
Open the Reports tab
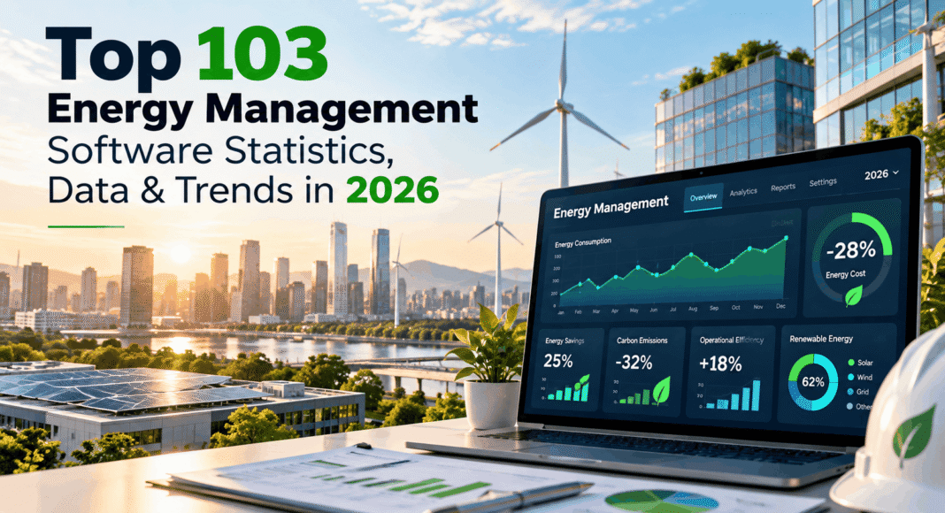pos(783,188)
